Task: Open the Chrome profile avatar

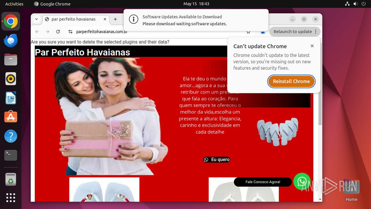Action: [x=263, y=32]
